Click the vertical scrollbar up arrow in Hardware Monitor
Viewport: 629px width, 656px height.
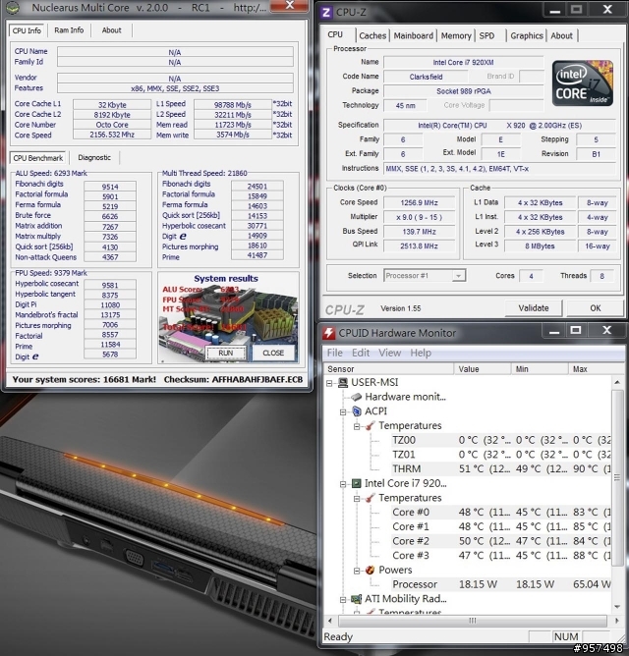[x=617, y=382]
